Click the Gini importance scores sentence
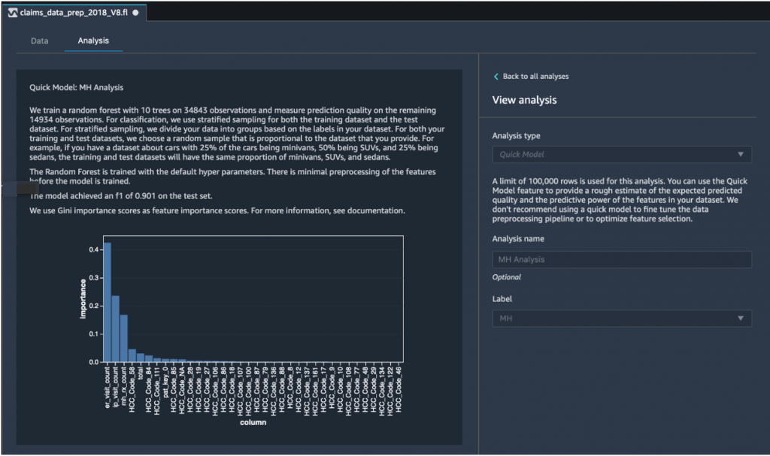The image size is (770, 456). tap(217, 210)
